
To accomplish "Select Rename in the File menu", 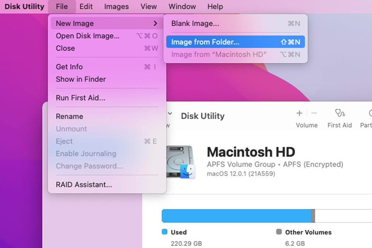I will coord(107,116).
